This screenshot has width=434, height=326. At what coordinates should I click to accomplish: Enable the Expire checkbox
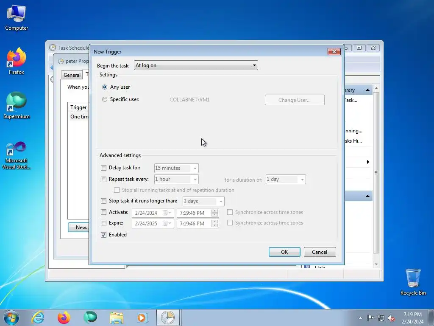(x=103, y=223)
